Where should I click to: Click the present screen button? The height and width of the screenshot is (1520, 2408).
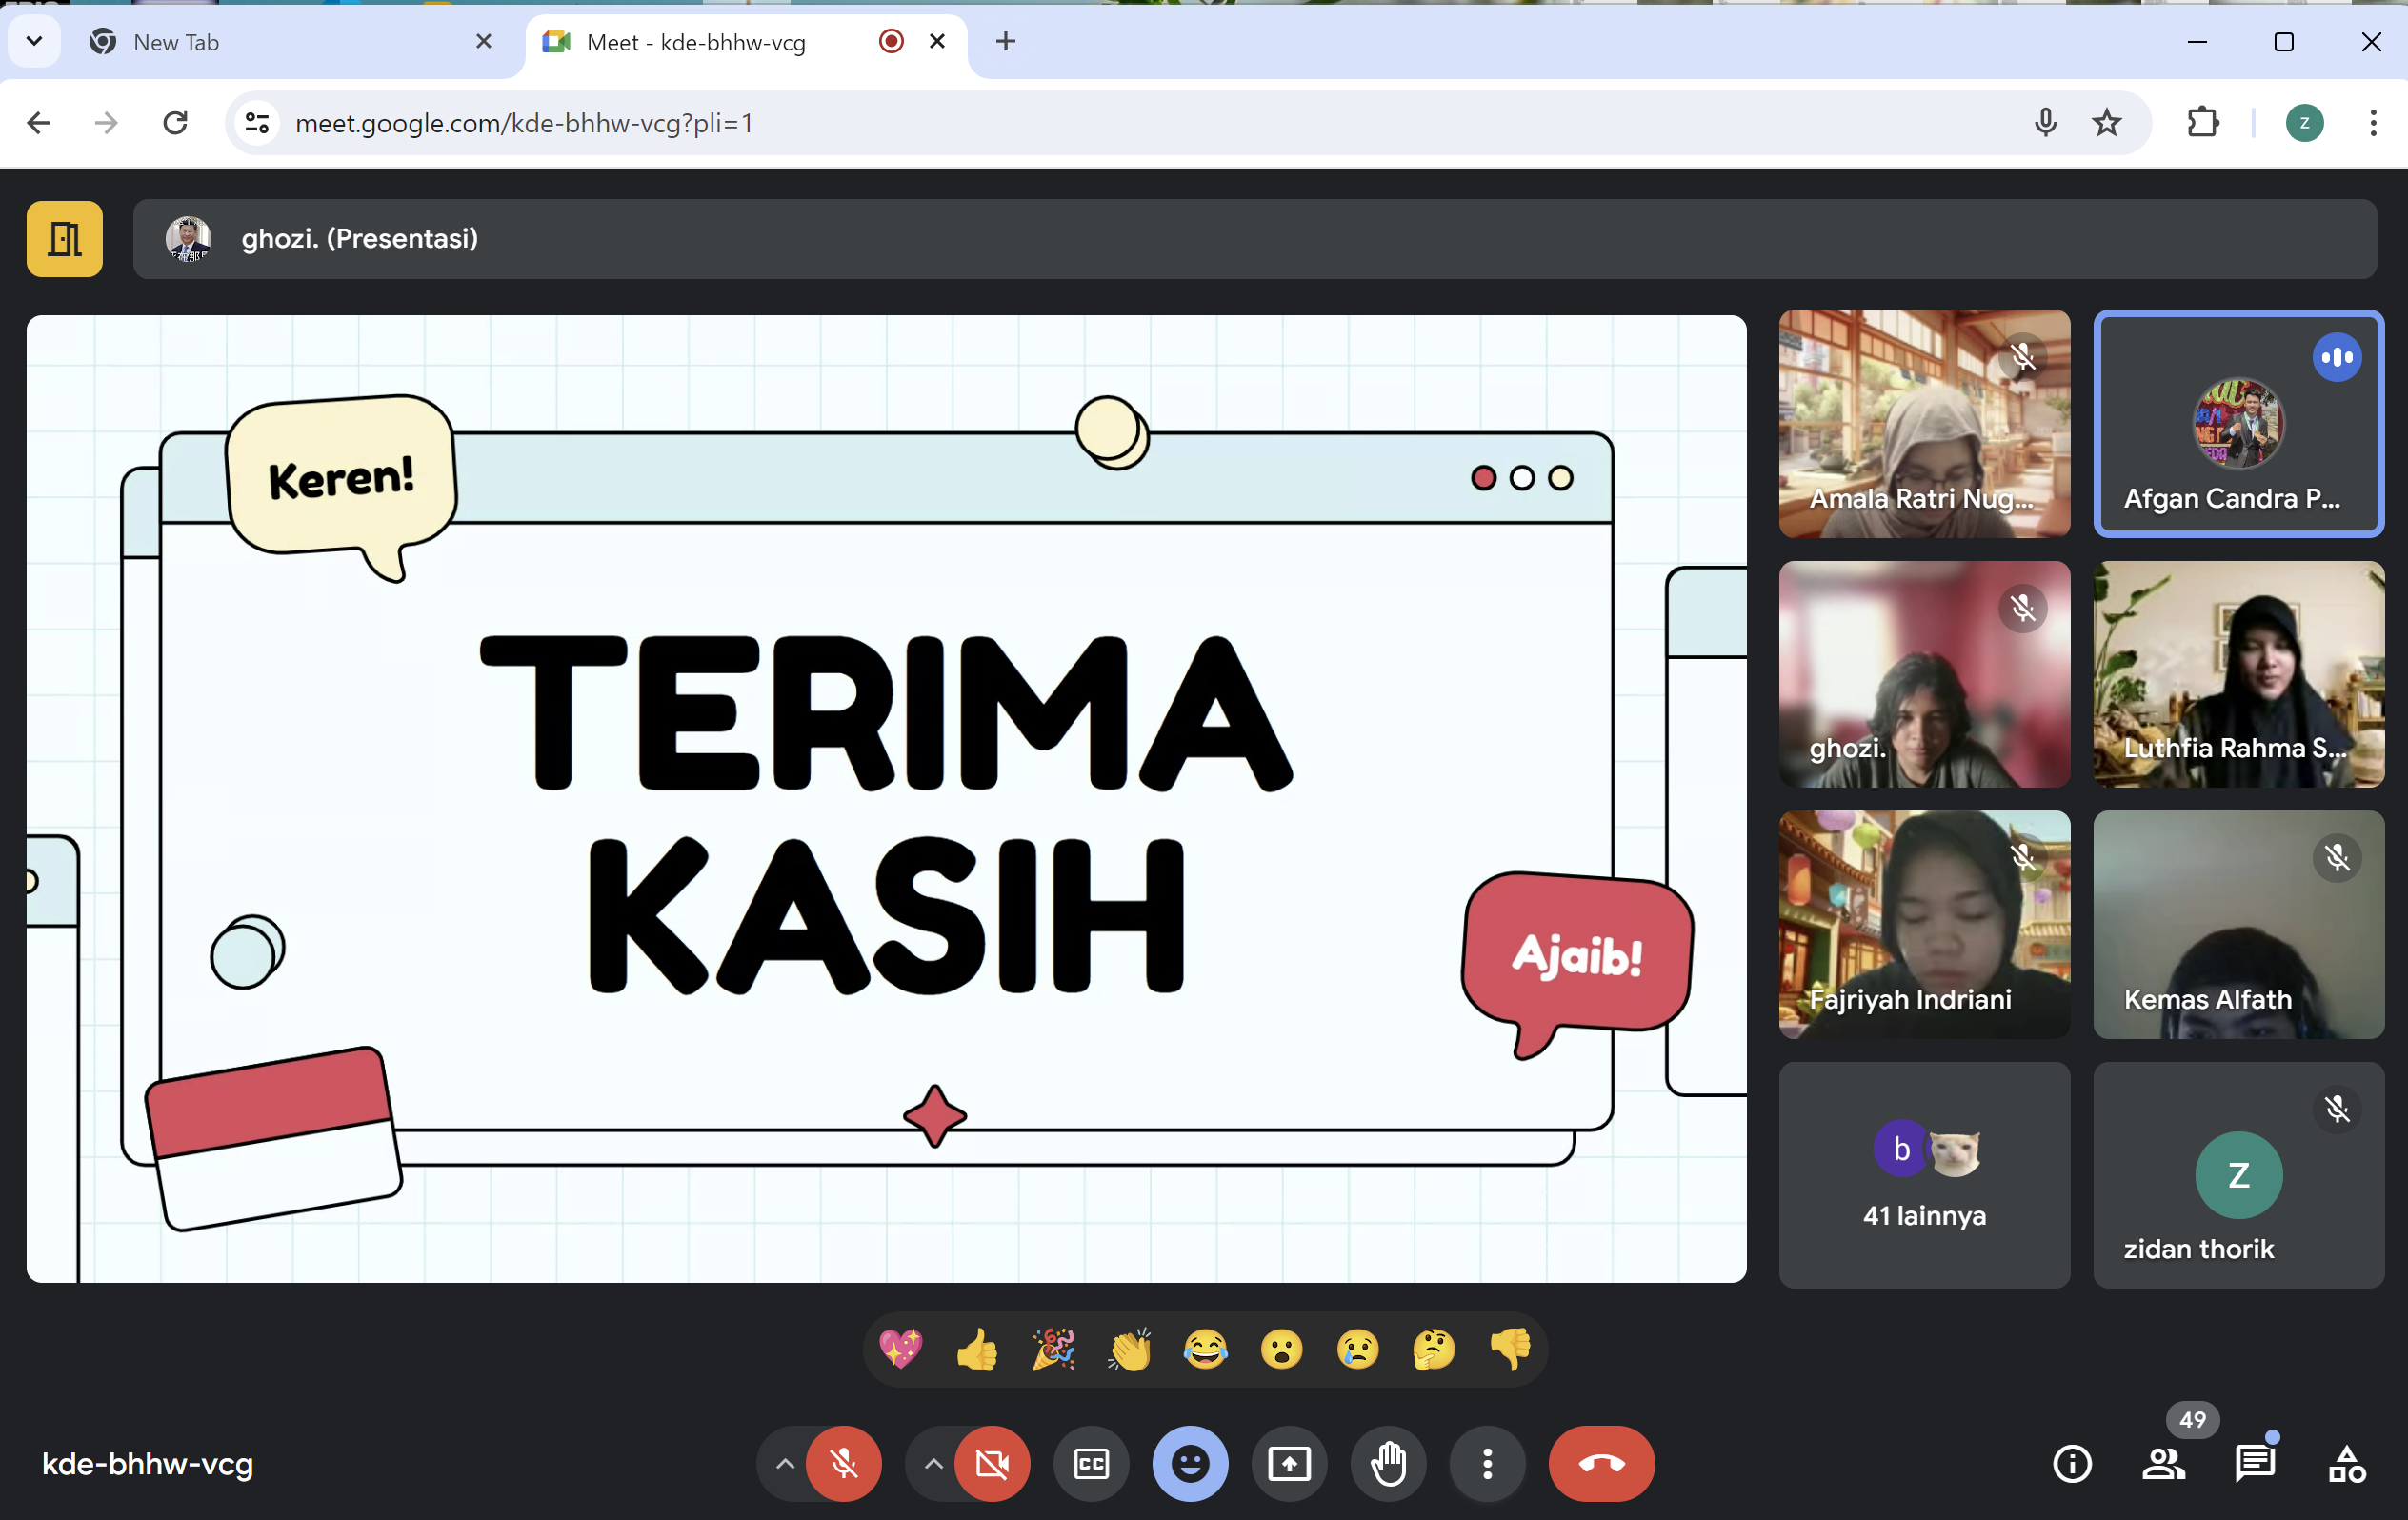coord(1289,1464)
